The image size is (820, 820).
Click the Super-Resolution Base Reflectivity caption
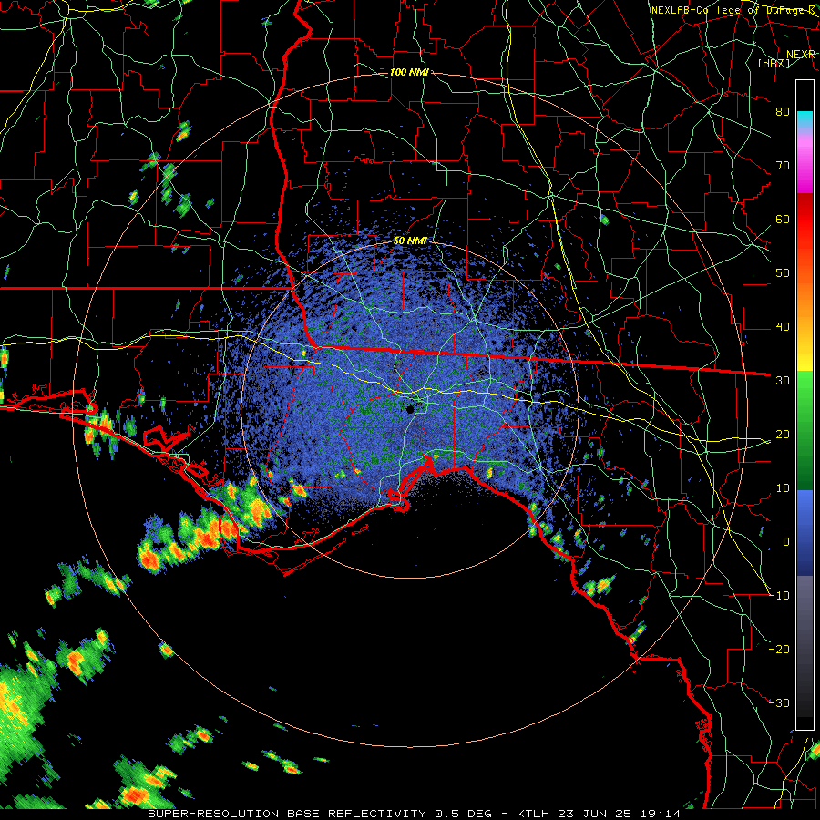click(414, 814)
